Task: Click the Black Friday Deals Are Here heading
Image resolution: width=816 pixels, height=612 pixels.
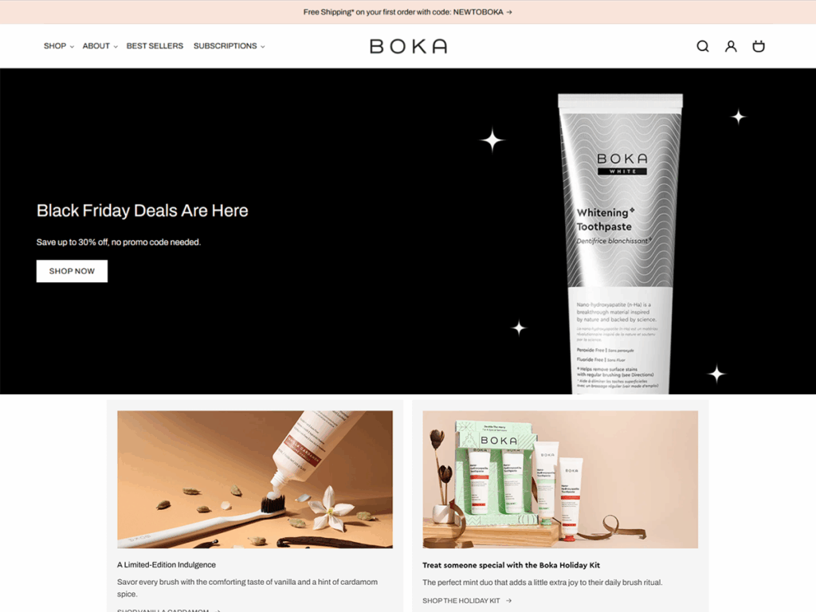Action: pyautogui.click(x=142, y=210)
